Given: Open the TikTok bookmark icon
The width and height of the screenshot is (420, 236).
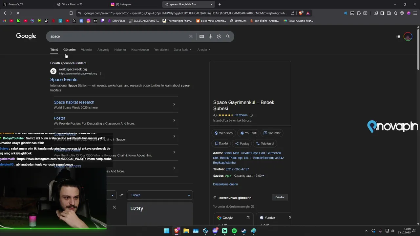Looking at the screenshot, I should [x=46, y=21].
